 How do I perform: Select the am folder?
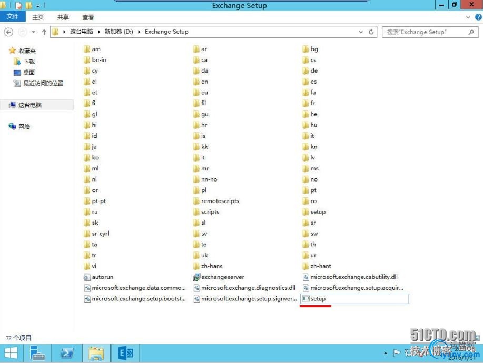point(92,49)
